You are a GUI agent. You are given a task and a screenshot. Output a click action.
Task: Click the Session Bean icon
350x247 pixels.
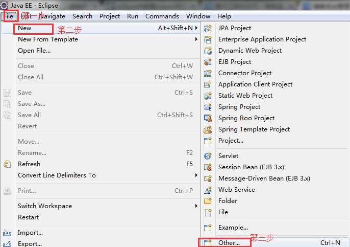click(208, 167)
